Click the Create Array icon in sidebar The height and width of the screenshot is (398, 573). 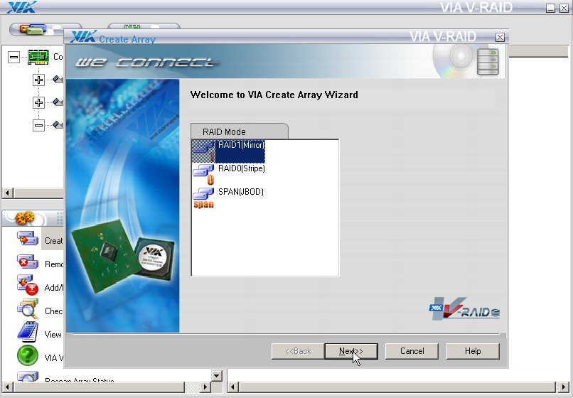(x=28, y=239)
